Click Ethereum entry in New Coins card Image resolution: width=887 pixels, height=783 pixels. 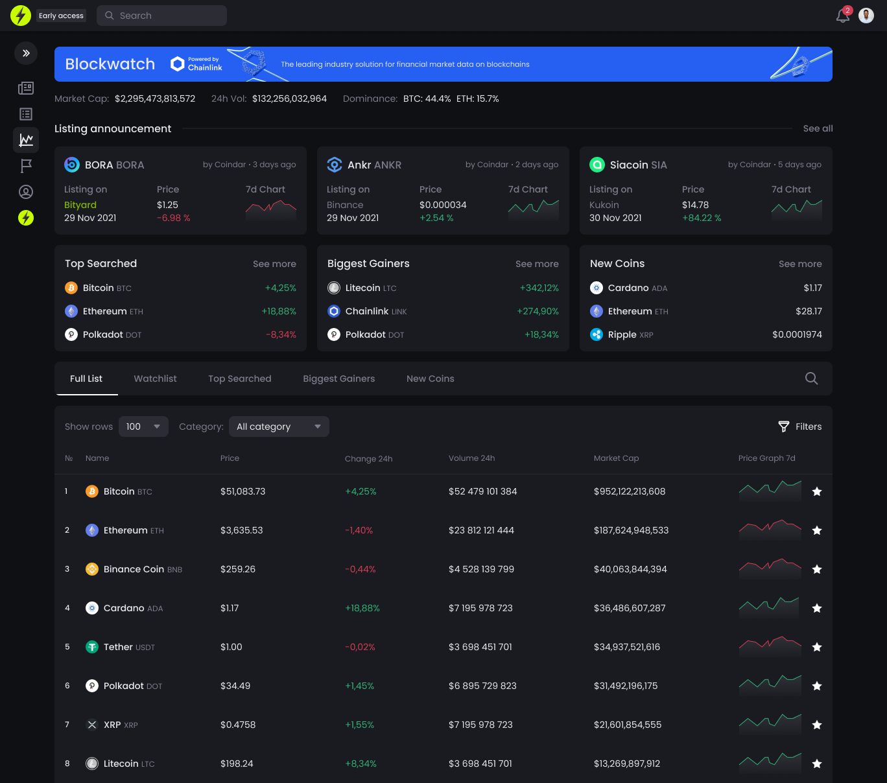(629, 311)
